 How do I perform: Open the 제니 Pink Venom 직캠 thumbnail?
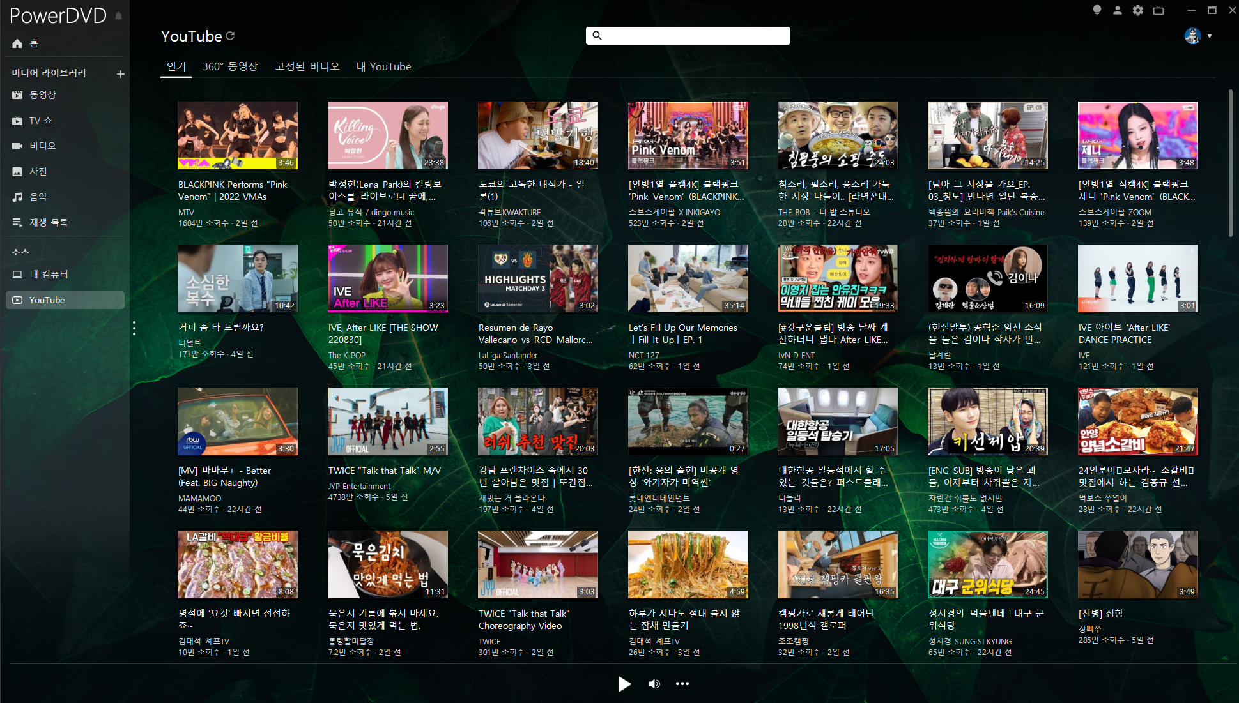1138,135
